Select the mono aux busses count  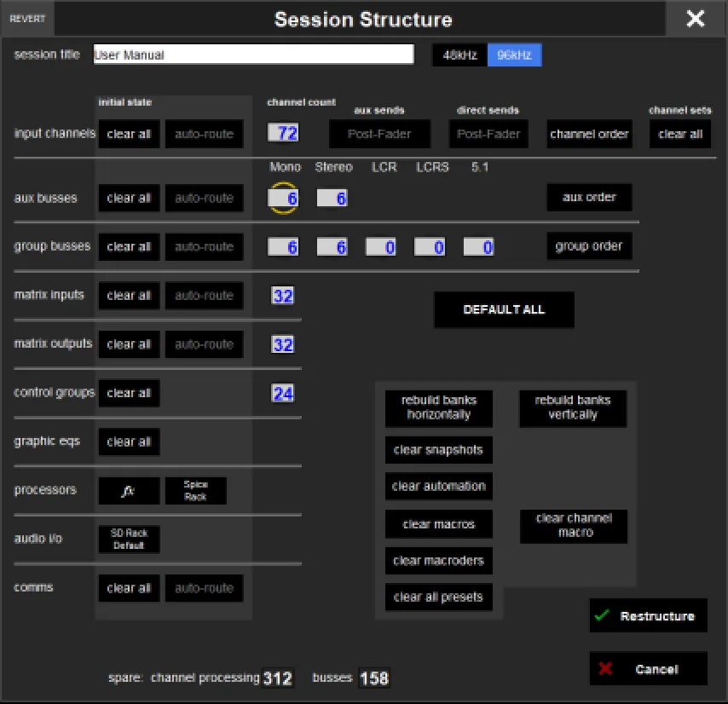(x=283, y=198)
